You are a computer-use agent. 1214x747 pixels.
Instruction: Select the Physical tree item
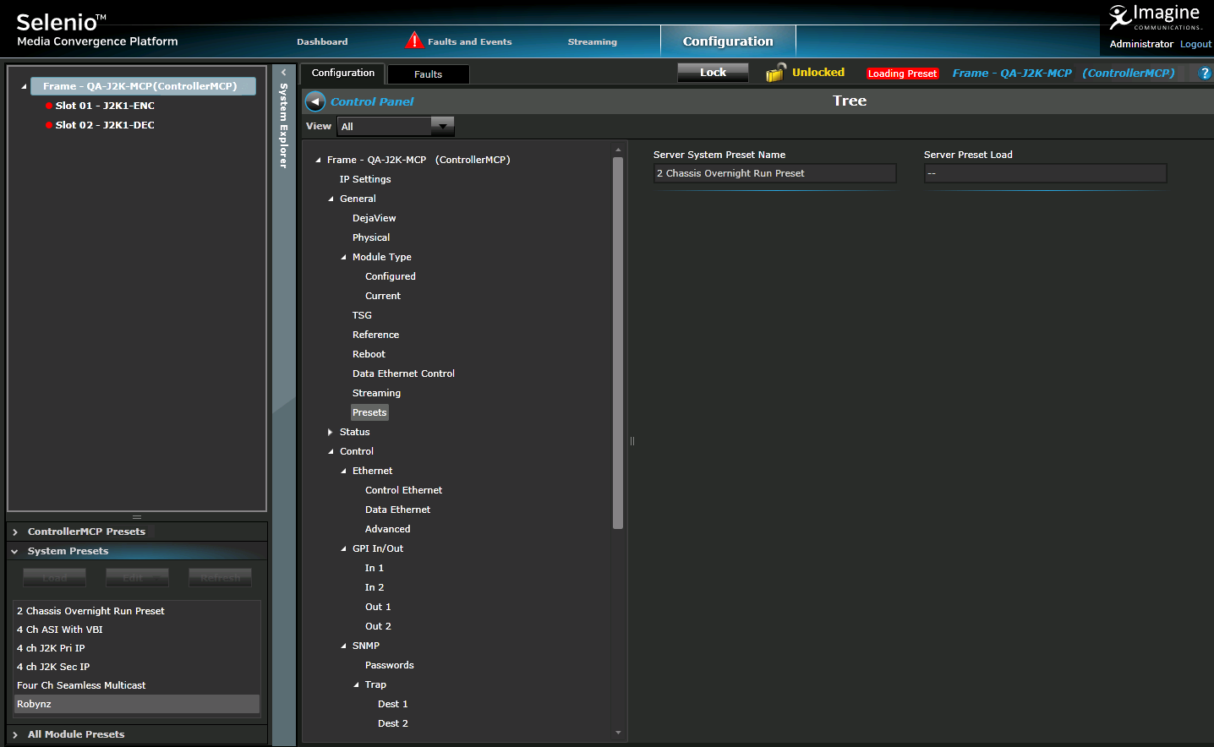tap(371, 237)
